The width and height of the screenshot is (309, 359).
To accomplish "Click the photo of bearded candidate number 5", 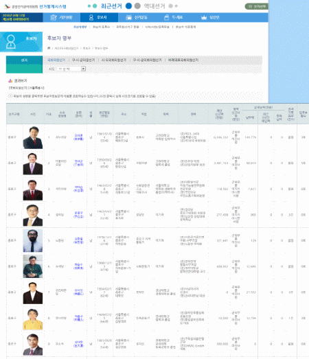I will tap(33, 241).
